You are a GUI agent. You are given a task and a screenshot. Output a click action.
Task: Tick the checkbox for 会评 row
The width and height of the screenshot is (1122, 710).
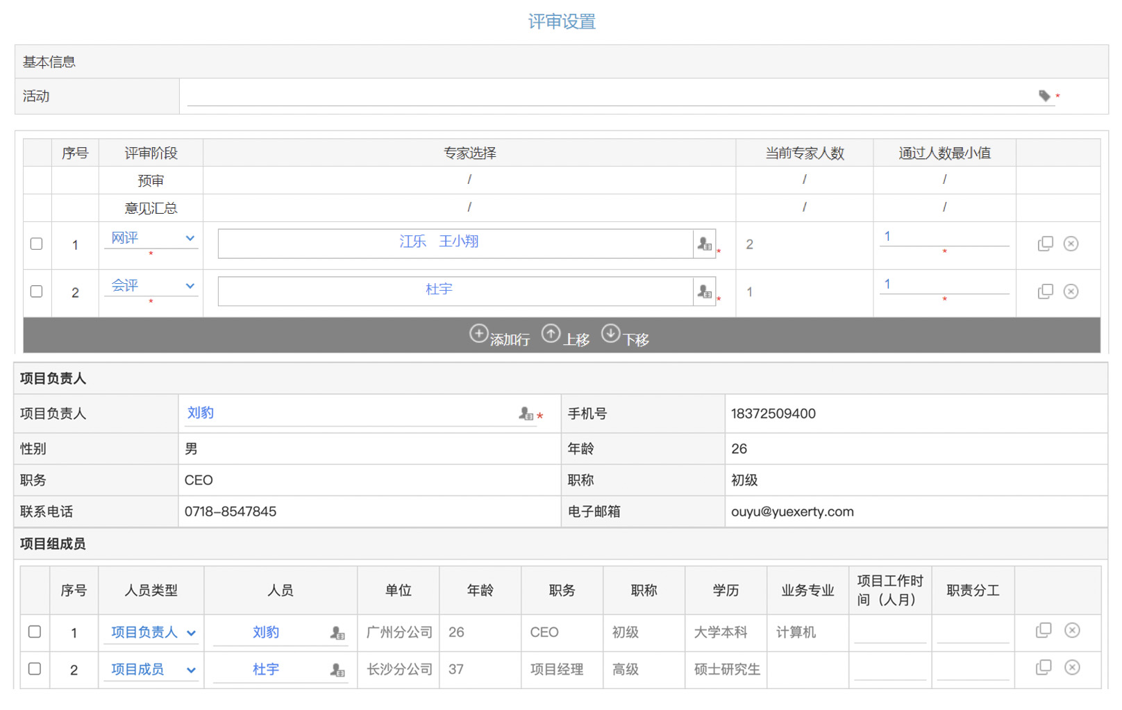37,291
